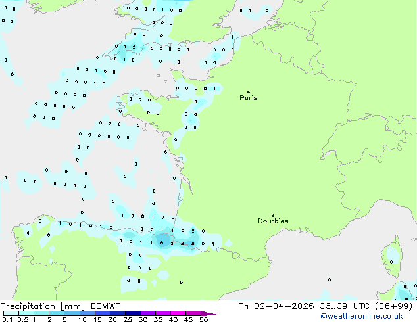Click the date 'Th 02-04-2026'
The image size is (417, 322).
point(276,306)
